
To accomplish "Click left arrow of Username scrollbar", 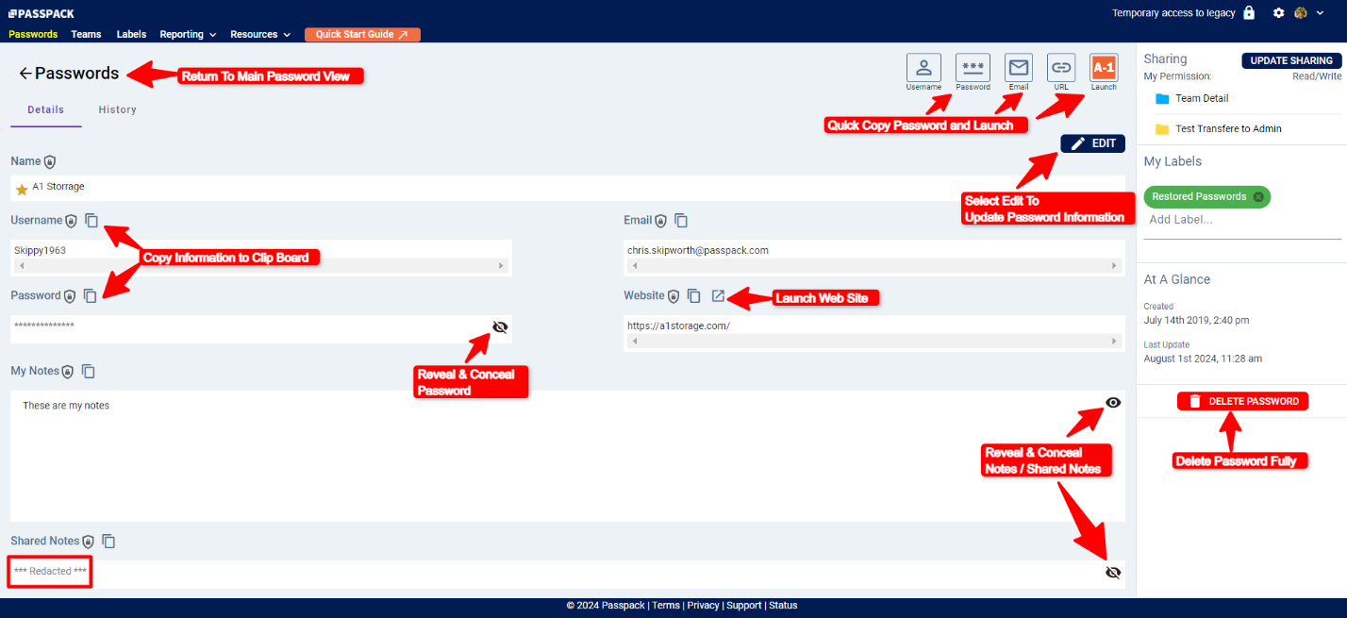I will point(21,266).
